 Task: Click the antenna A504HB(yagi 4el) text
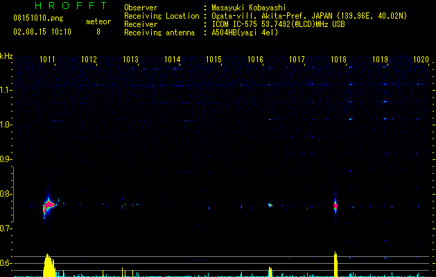[245, 33]
